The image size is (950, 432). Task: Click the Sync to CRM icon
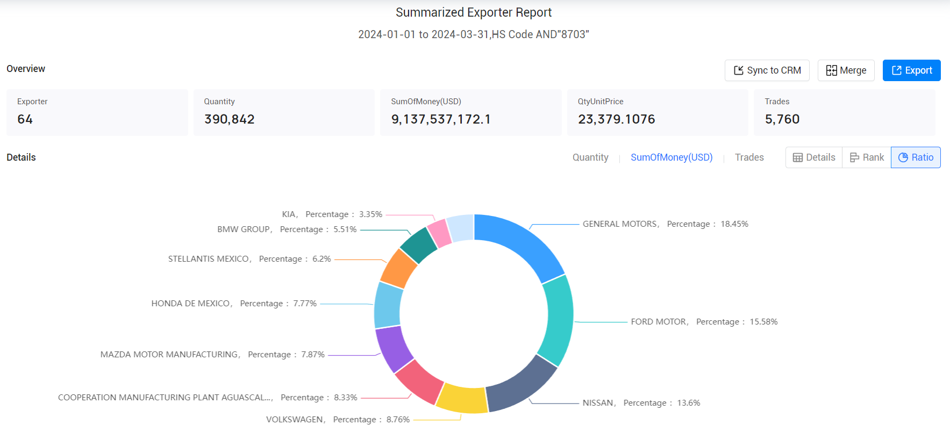click(739, 70)
